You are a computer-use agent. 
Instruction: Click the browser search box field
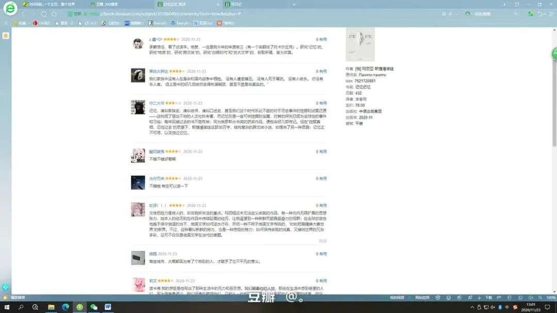pyautogui.click(x=492, y=14)
